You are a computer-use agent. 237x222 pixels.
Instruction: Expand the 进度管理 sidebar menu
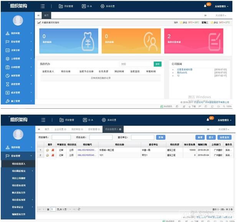17,84
